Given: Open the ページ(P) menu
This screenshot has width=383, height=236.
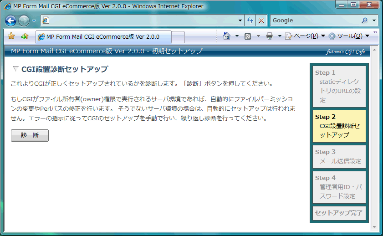Looking at the screenshot, I should tap(305, 36).
